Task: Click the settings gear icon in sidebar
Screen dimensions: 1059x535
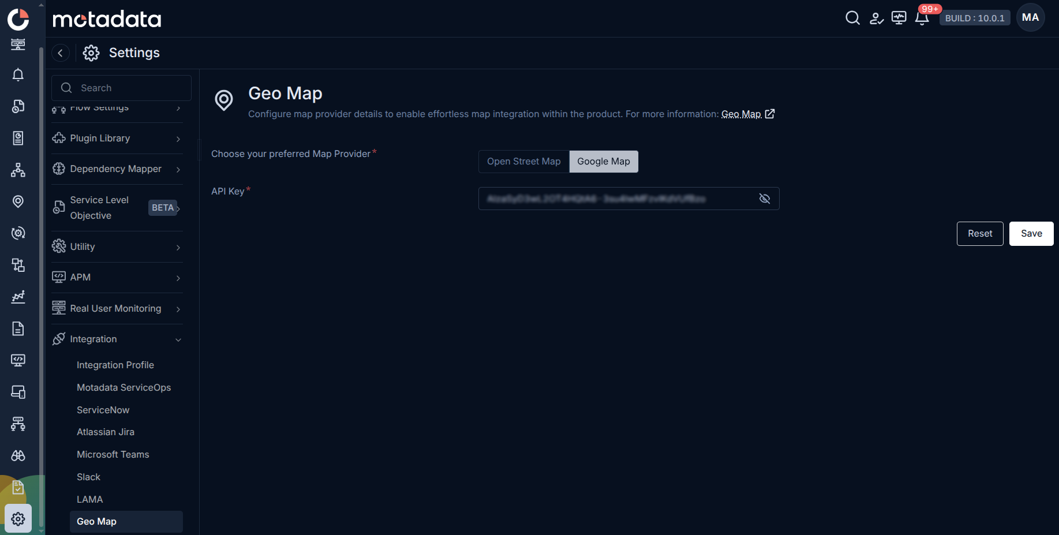Action: coord(18,518)
